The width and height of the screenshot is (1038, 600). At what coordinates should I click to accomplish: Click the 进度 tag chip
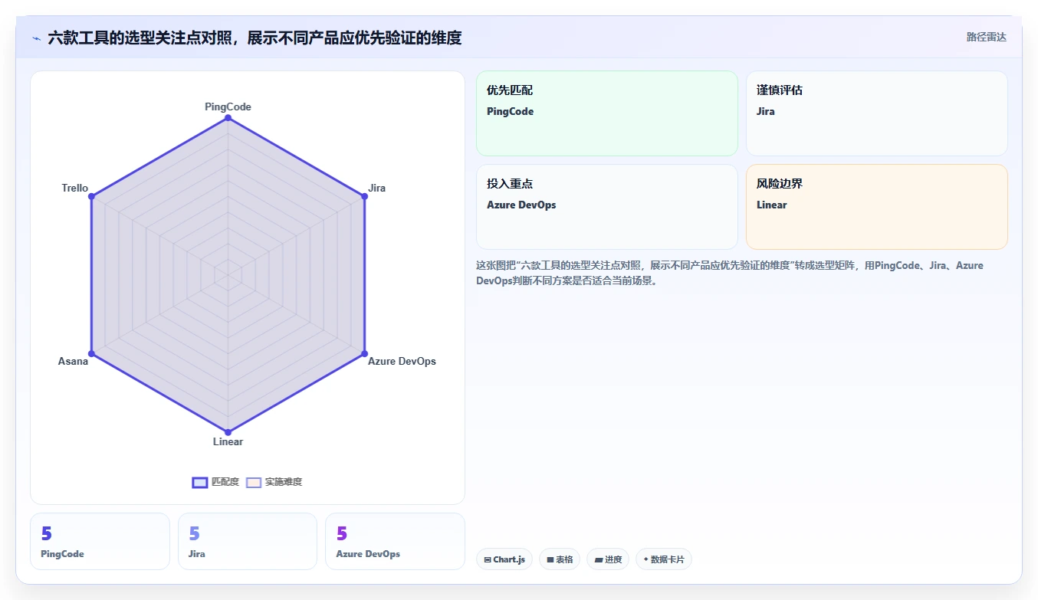[x=608, y=559]
